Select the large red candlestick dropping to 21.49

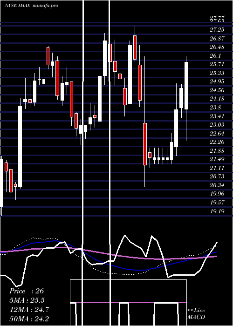(145, 144)
